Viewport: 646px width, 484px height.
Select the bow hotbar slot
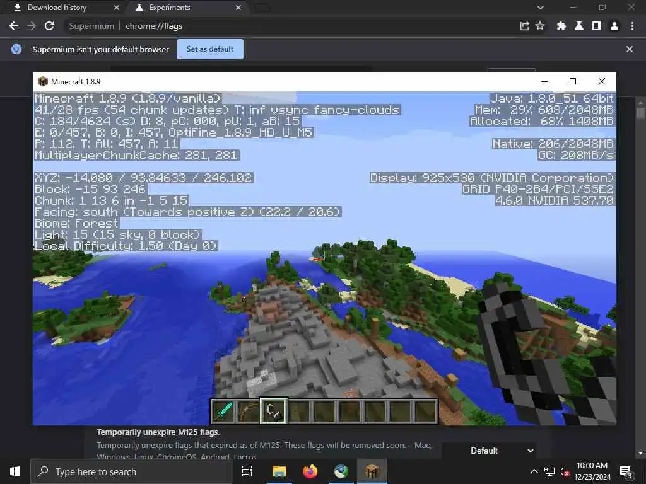249,411
